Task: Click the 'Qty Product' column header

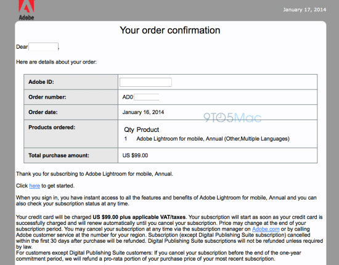Action: (141, 129)
